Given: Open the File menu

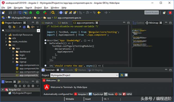Looking at the screenshot, I should 3,8.
